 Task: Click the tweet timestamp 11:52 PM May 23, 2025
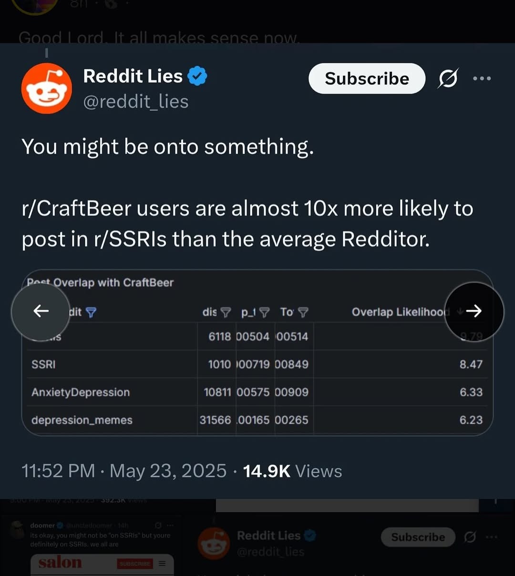(x=124, y=471)
